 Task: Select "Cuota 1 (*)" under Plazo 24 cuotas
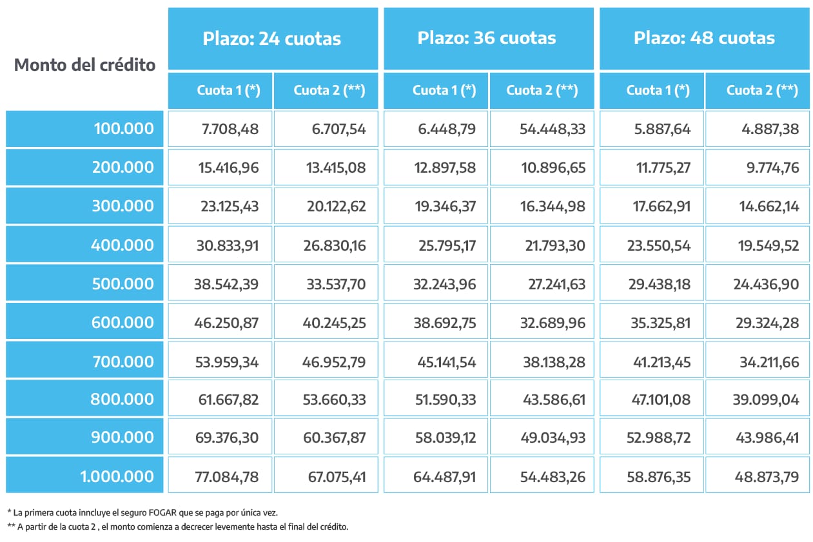[220, 90]
